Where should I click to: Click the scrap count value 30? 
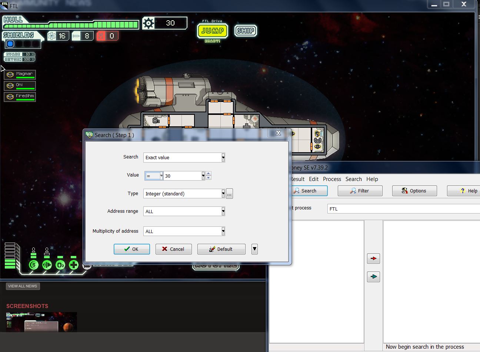pyautogui.click(x=170, y=23)
